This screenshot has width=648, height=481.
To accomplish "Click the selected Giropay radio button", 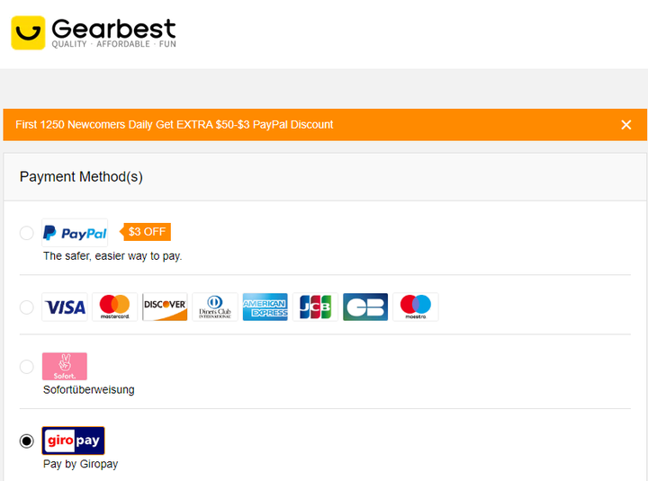I will (27, 441).
